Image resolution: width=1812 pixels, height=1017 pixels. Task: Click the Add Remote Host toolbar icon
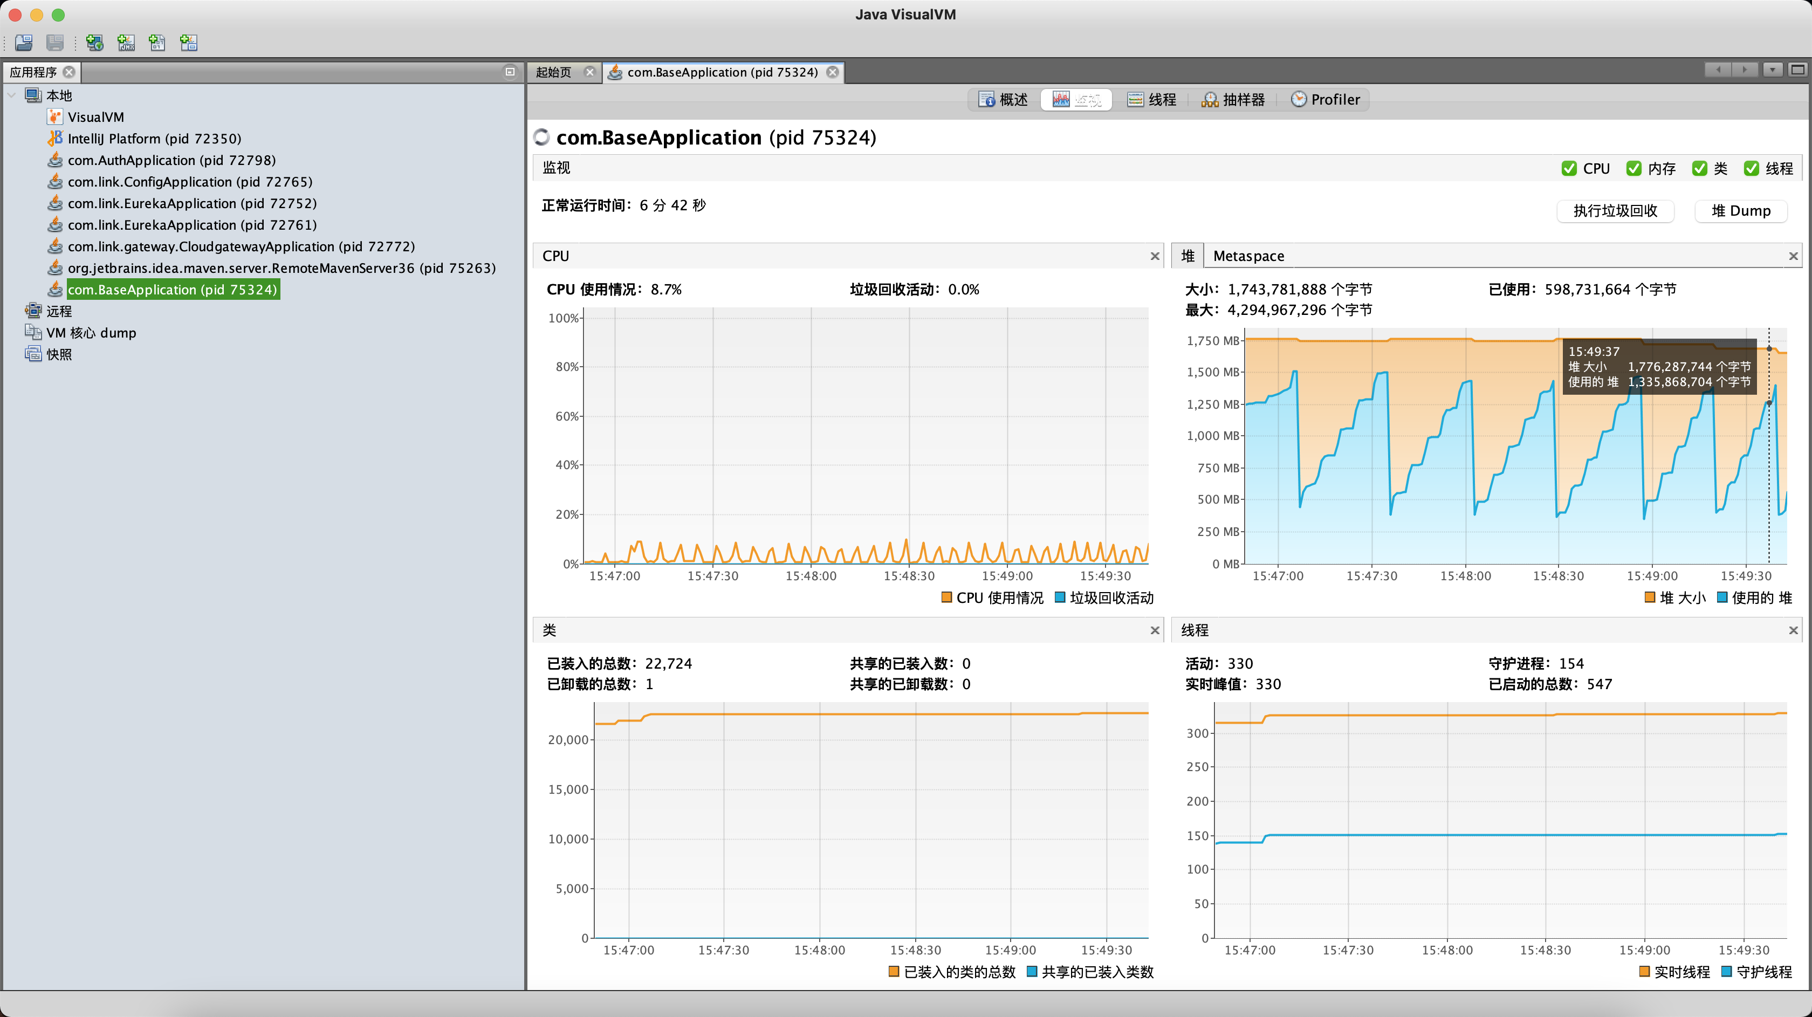click(94, 43)
